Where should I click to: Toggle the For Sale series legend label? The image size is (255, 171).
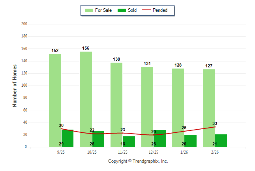point(103,10)
